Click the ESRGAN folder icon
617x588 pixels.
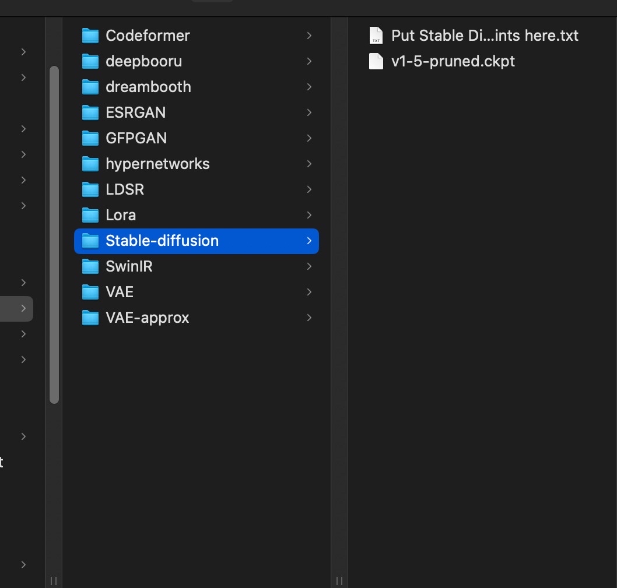point(90,113)
